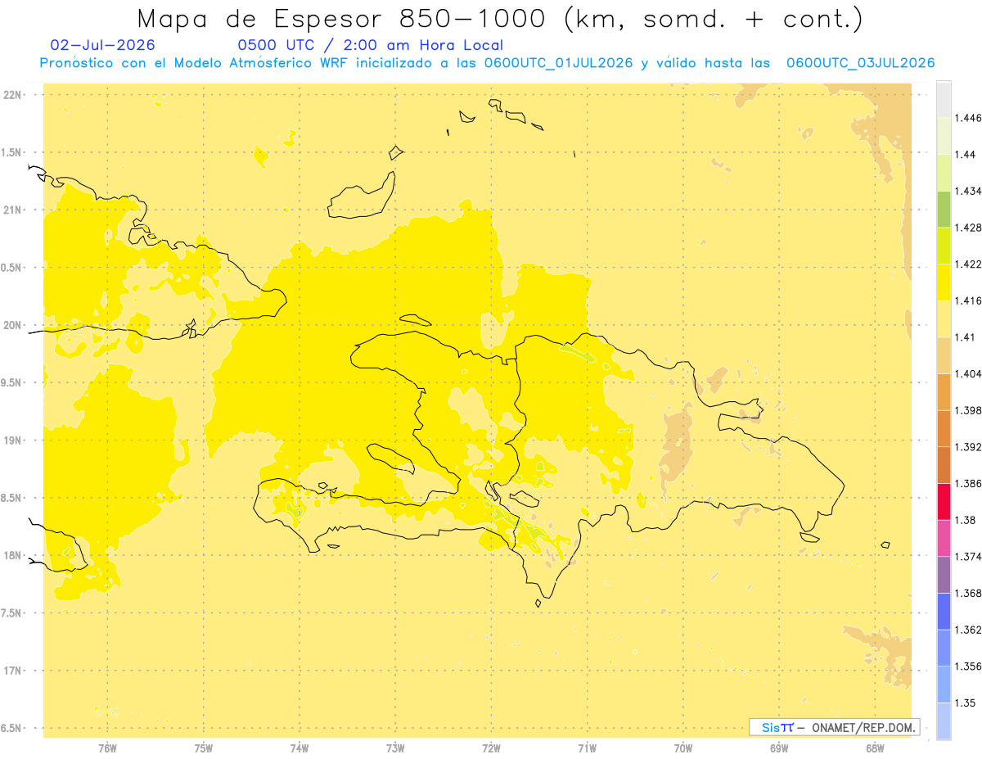
Task: Click the '6.5N' latitude label
Action: (12, 728)
